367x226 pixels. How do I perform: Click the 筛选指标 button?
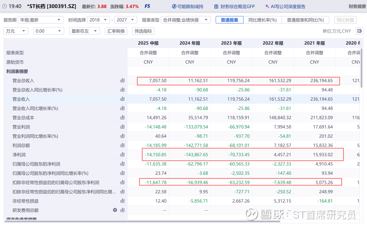(143, 31)
